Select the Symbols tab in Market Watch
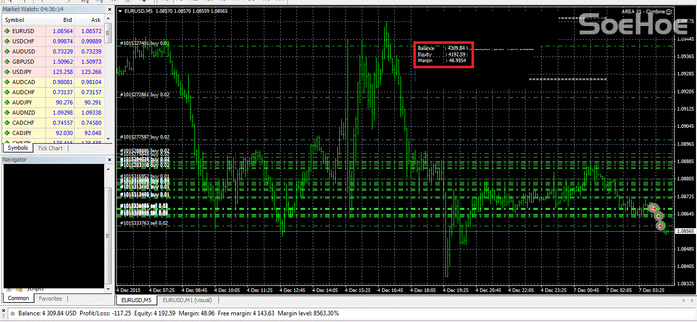The height and width of the screenshot is (322, 697). [18, 148]
